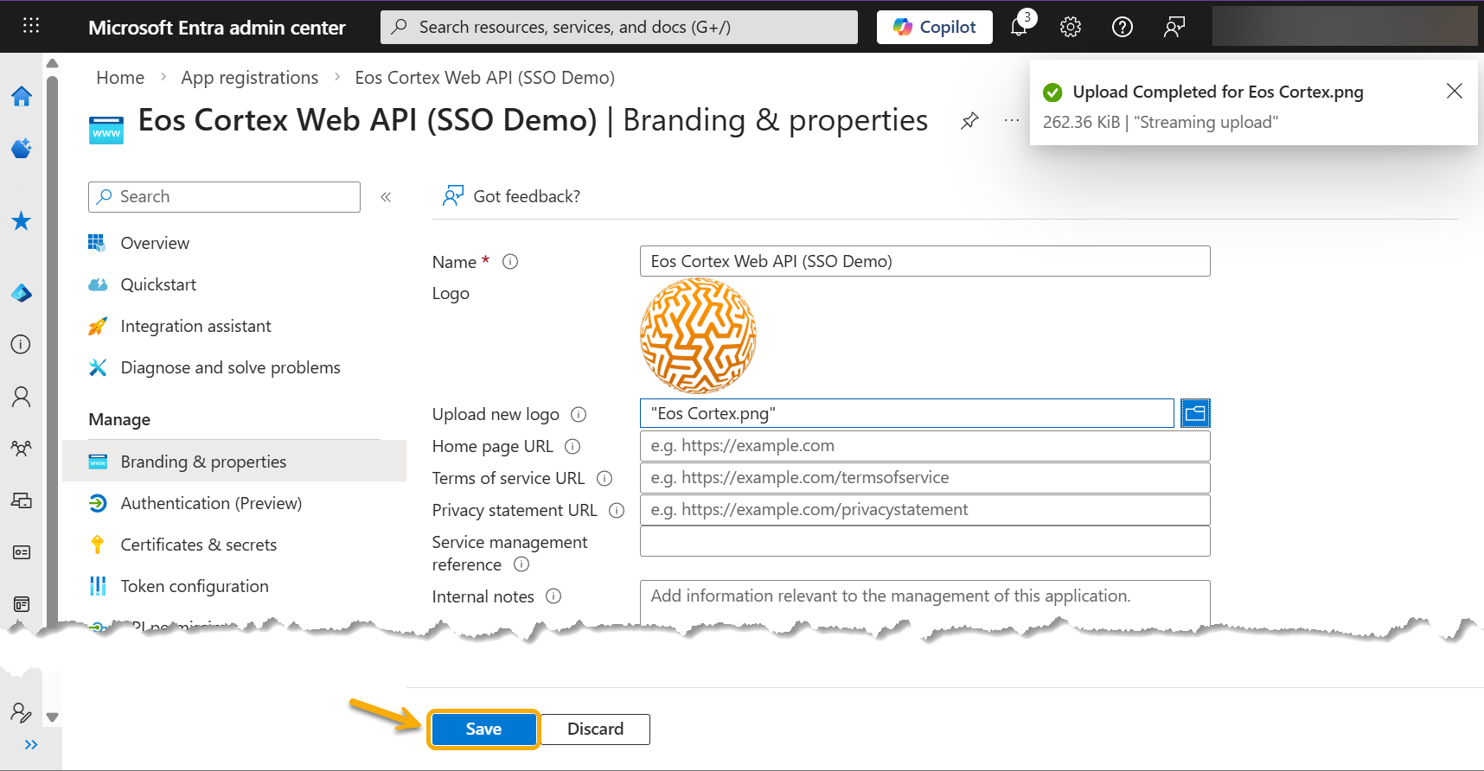Screen dimensions: 1484x771
Task: Show info tooltip next to Name
Action: [510, 262]
